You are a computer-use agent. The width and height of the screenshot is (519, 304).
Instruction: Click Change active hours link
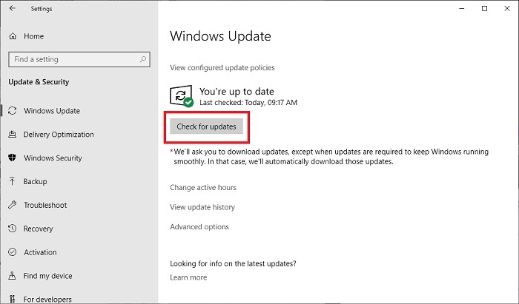click(203, 187)
